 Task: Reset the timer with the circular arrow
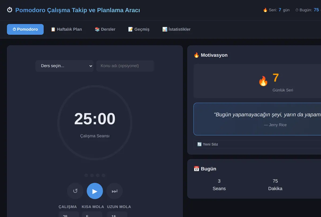[75, 191]
